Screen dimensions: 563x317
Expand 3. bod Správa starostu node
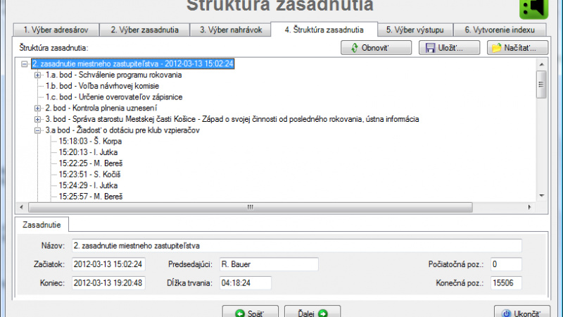point(37,119)
